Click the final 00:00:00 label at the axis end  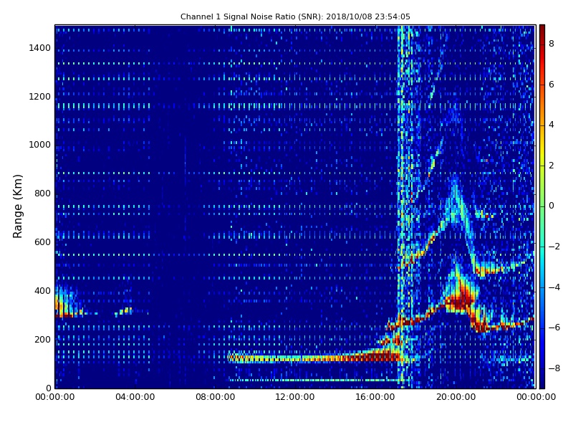coord(536,397)
